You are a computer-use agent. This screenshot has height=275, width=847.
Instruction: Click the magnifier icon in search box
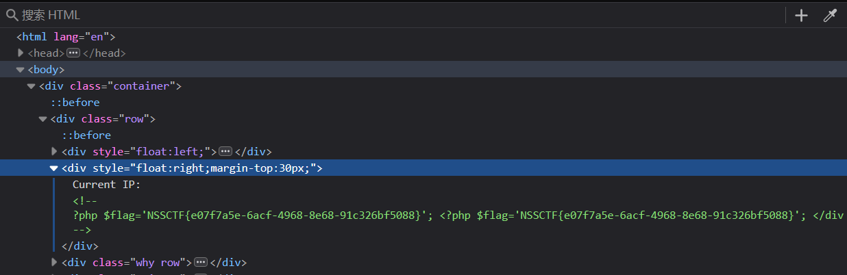point(12,15)
